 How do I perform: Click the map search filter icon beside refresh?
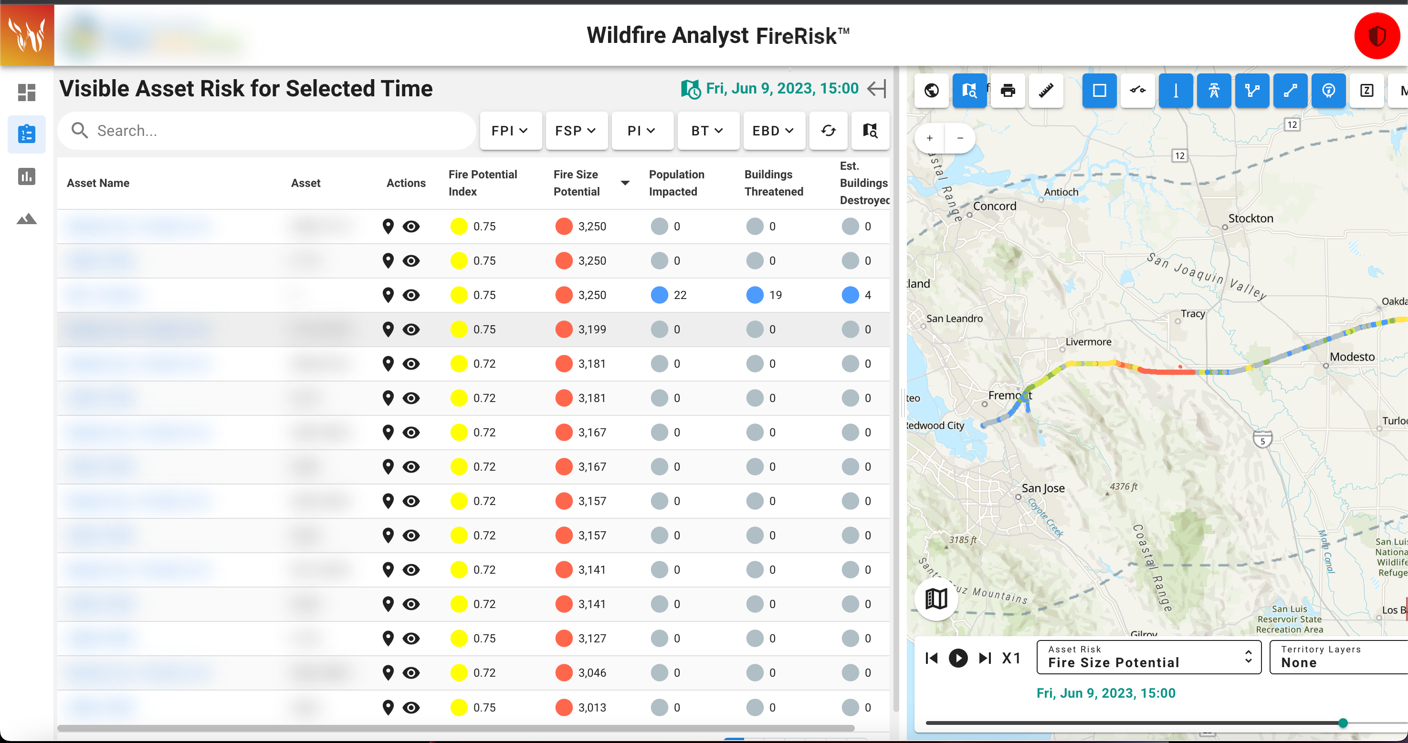click(x=870, y=131)
